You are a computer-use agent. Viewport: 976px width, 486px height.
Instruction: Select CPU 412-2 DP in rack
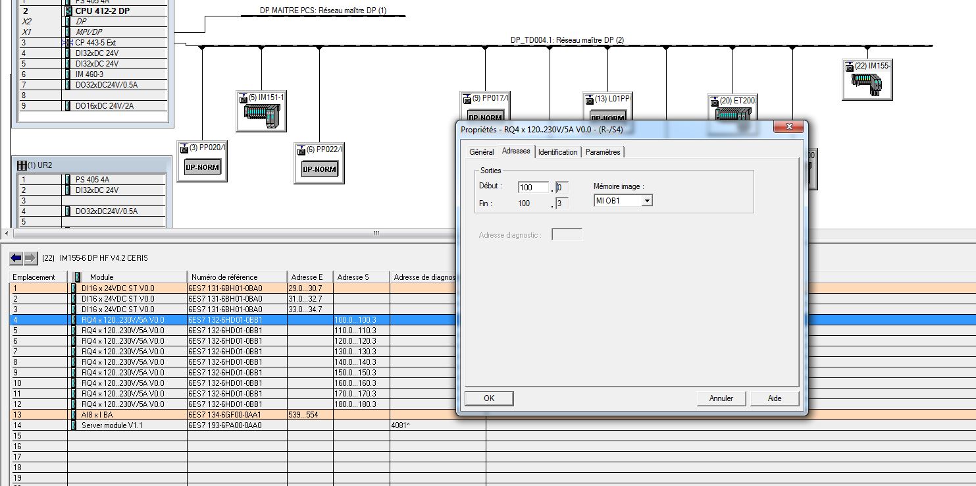(102, 11)
